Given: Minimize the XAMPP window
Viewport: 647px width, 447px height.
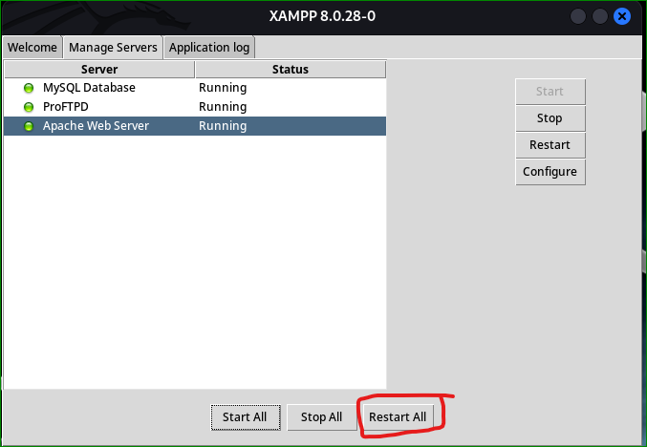Looking at the screenshot, I should point(577,16).
